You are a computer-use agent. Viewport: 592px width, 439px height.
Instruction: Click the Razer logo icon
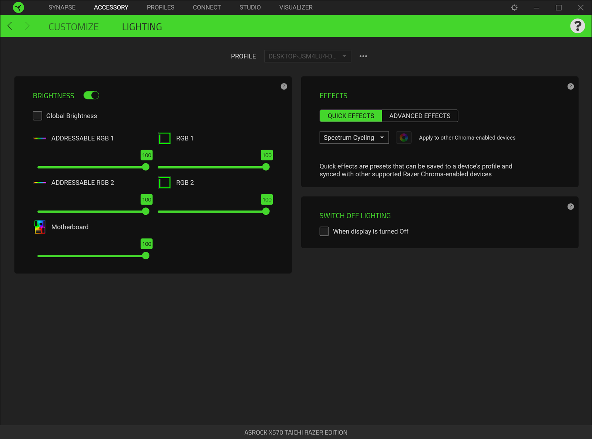tap(18, 7)
